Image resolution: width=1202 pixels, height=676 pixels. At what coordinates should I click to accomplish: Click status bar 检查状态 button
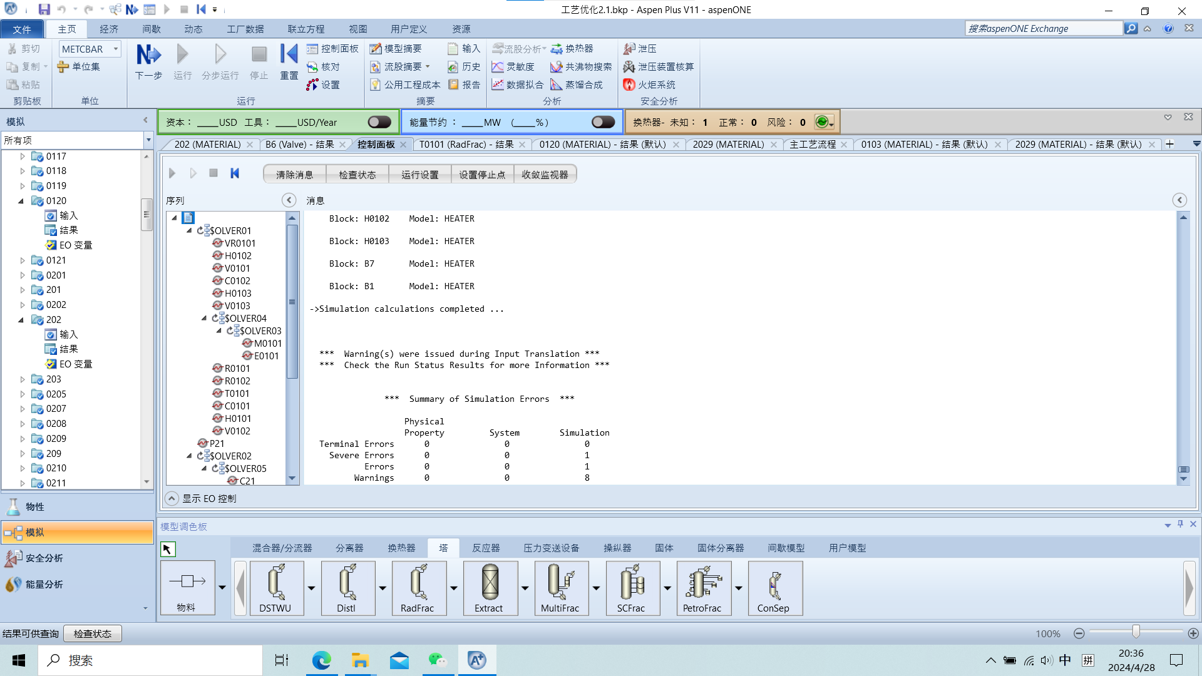pos(93,633)
